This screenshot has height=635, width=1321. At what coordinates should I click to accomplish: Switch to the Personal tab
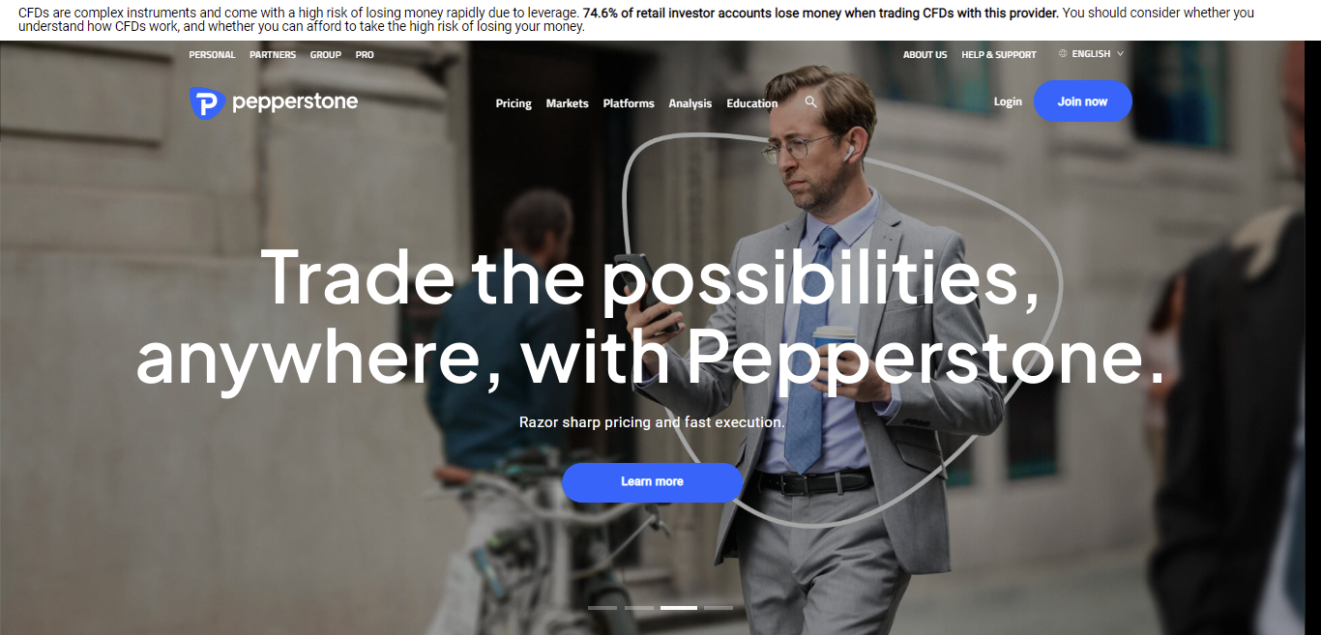(212, 55)
